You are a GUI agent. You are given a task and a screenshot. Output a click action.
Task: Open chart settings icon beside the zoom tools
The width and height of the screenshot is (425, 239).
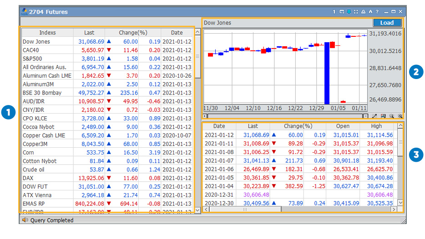pyautogui.click(x=383, y=116)
